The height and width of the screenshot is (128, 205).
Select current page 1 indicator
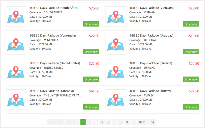click(x=83, y=122)
